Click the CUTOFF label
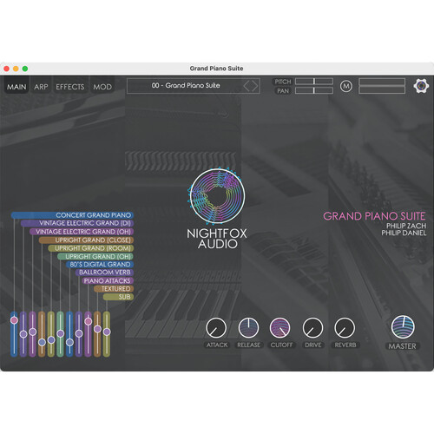This screenshot has height=434, width=434. point(281,345)
